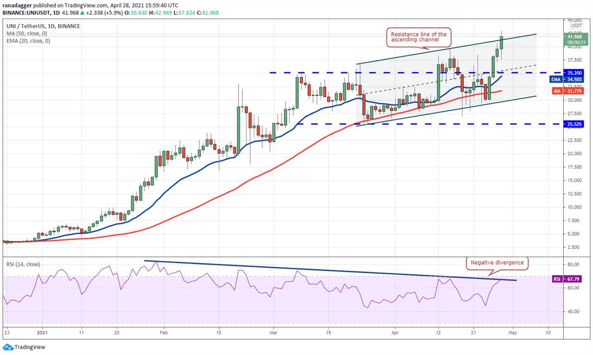
Task: Click the 'May' date label on time axis
Action: tap(512, 332)
